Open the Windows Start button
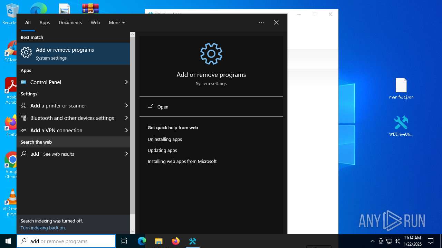442x248 pixels. click(8, 241)
